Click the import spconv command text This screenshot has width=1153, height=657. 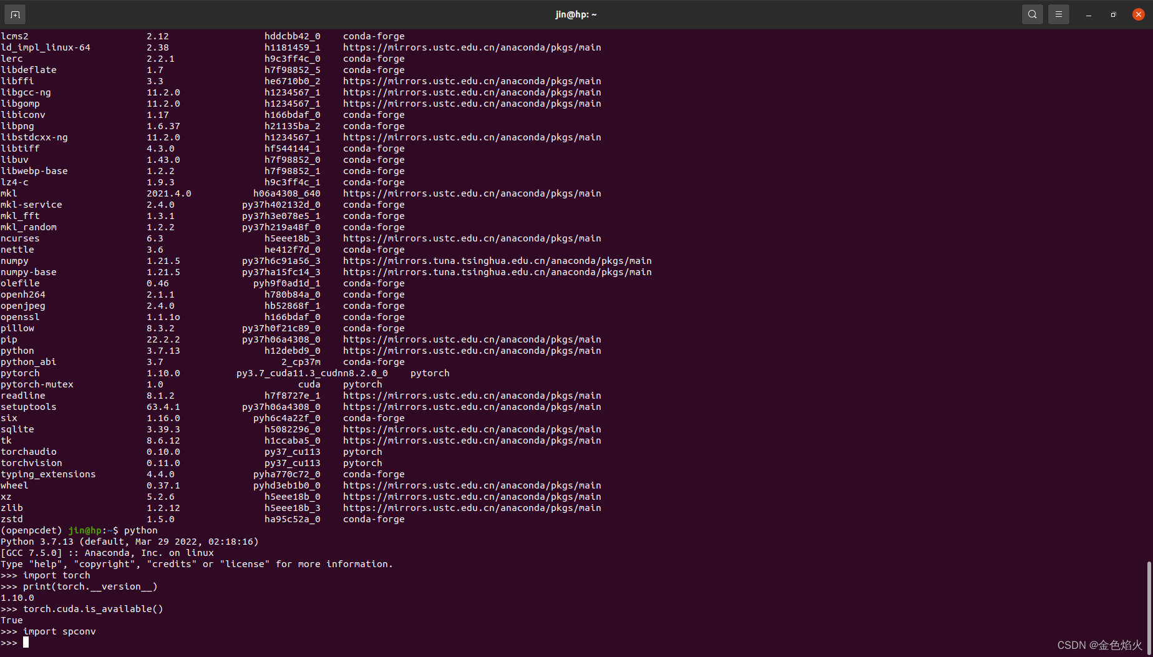[x=59, y=631]
